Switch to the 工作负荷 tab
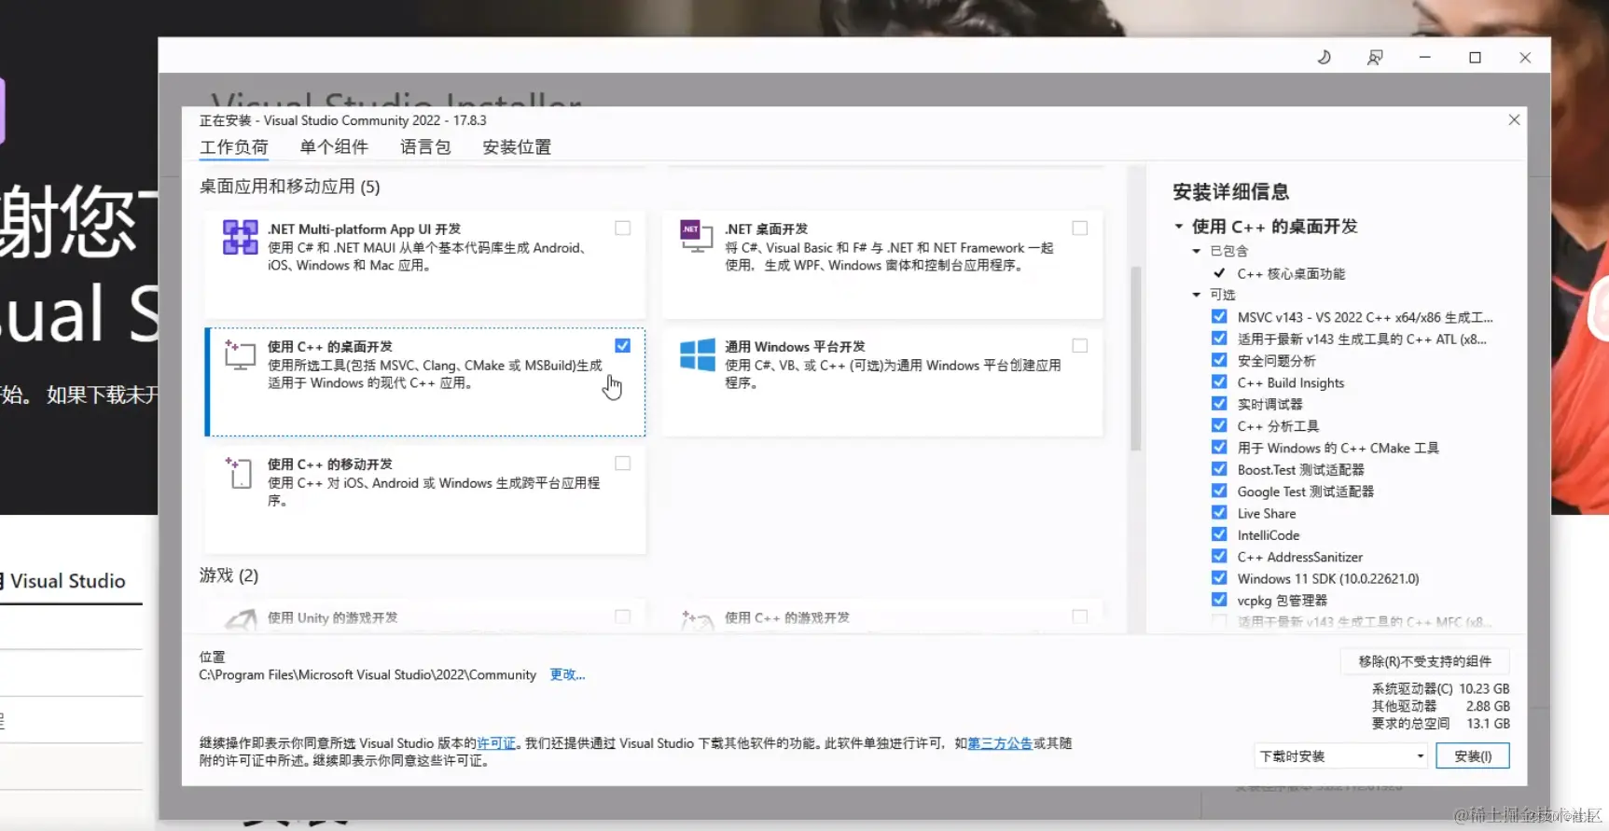1609x831 pixels. point(234,147)
